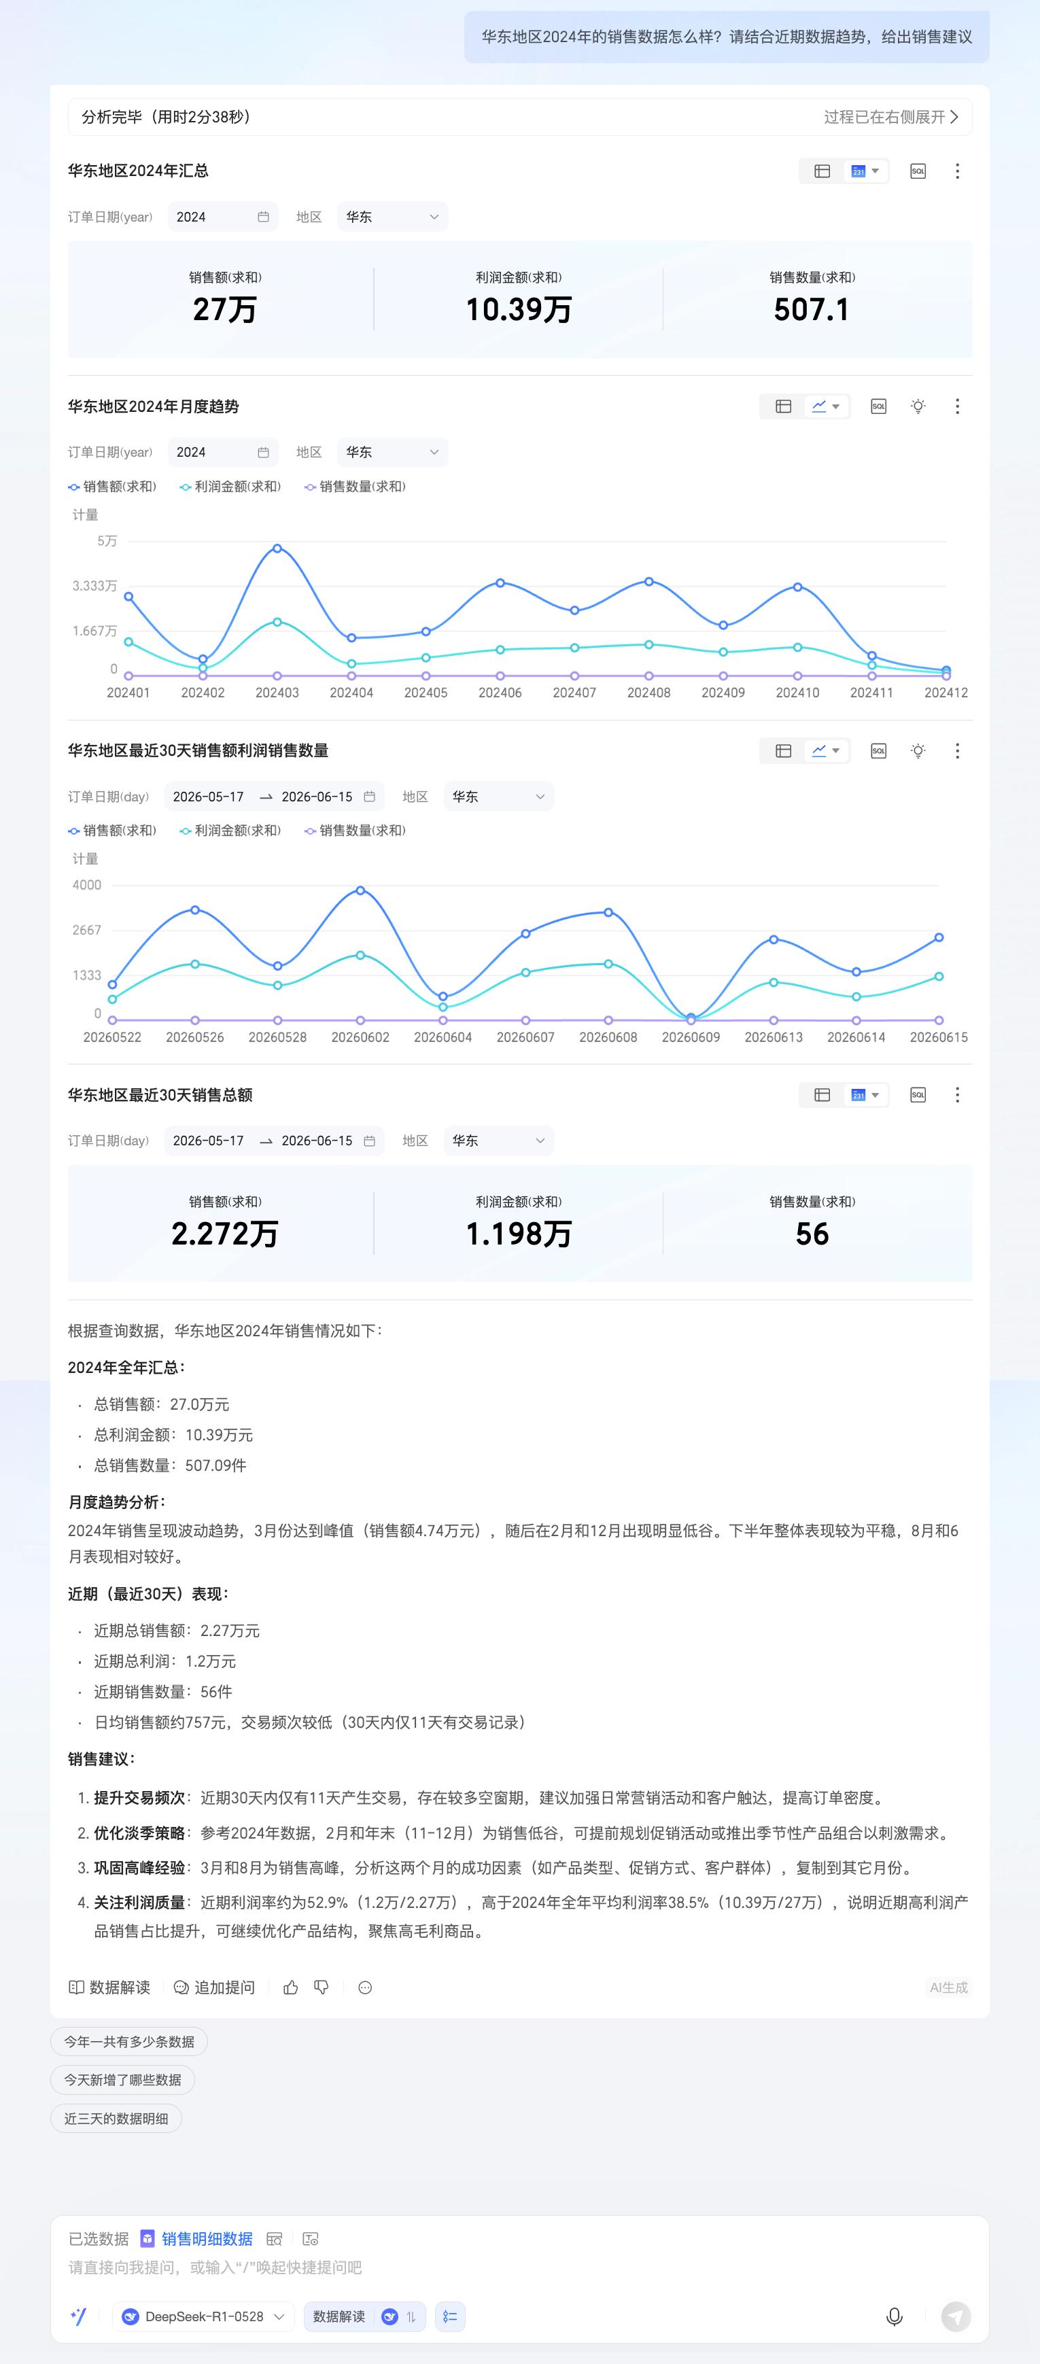Select suggested question 今年一共有多少条数据
This screenshot has height=2364, width=1040.
(129, 2042)
